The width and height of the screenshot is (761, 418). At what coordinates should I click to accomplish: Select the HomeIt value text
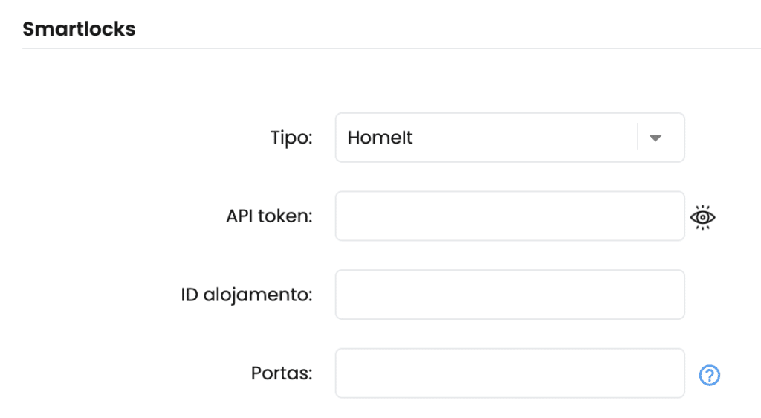point(380,138)
